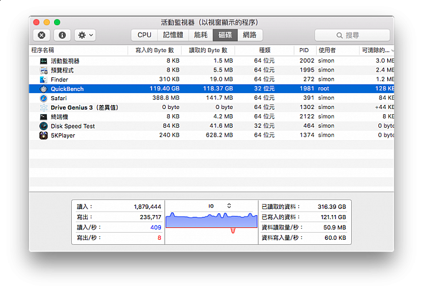Select the QuickBench process name
This screenshot has height=293, width=423.
tap(67, 89)
